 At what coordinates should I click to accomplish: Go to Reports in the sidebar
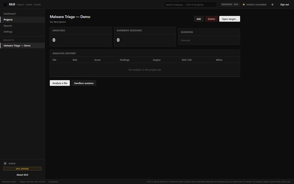[x=22, y=26]
